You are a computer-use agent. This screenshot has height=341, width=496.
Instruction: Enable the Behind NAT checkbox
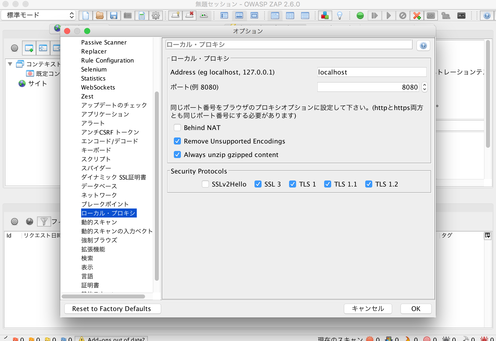tap(177, 127)
